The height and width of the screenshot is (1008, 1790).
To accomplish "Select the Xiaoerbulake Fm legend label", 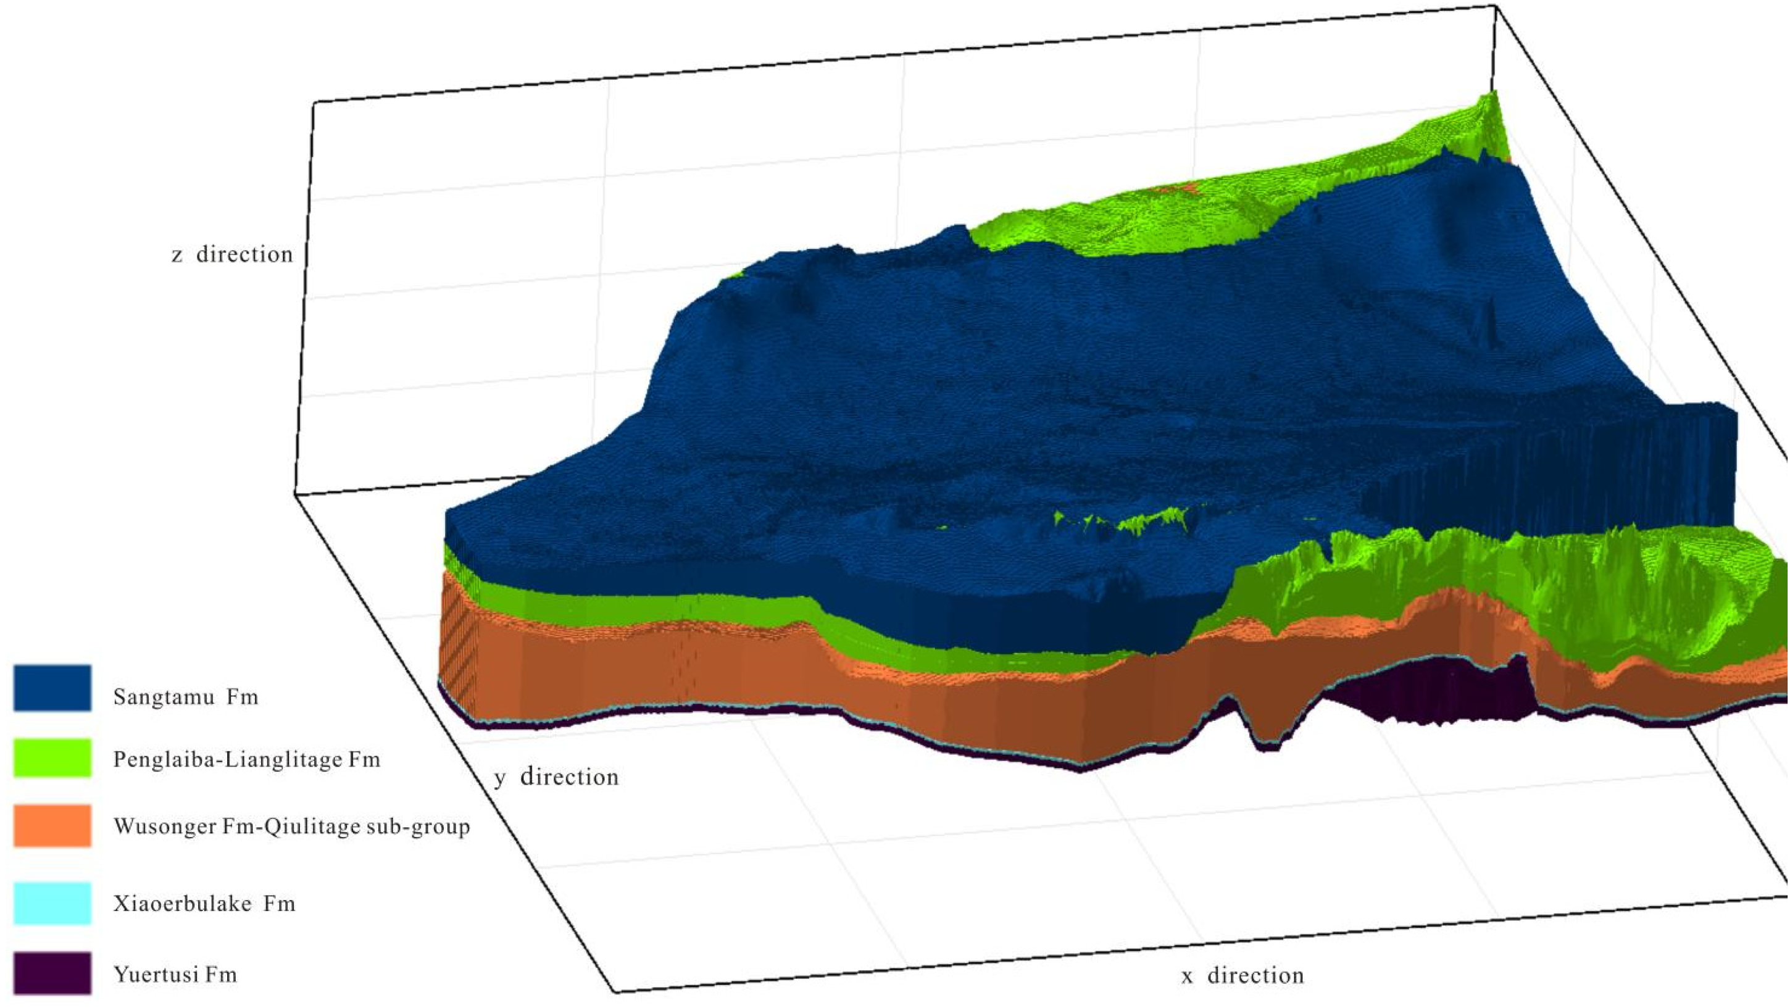I will 204,904.
